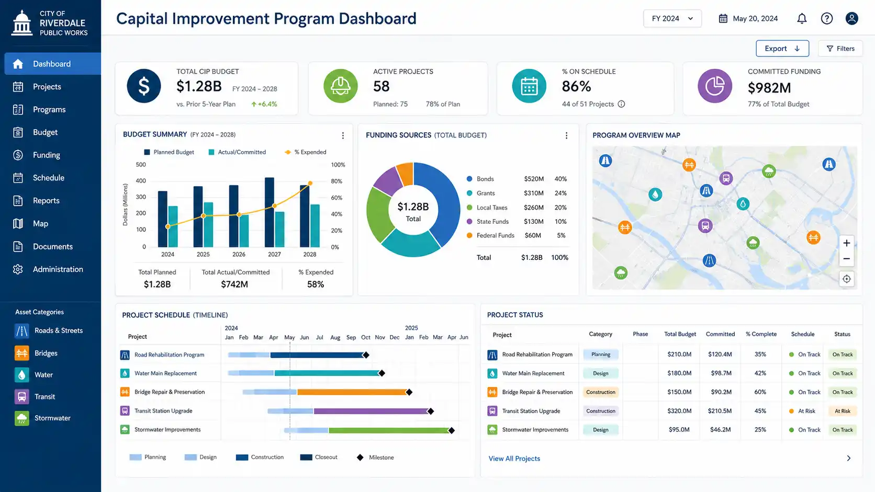Select the Stormwater asset category icon
Viewport: 875px width, 492px height.
pos(22,418)
